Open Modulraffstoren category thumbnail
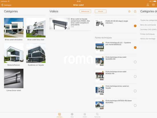Image resolution: width=157 pixels, height=118 pixels. [x=14, y=53]
